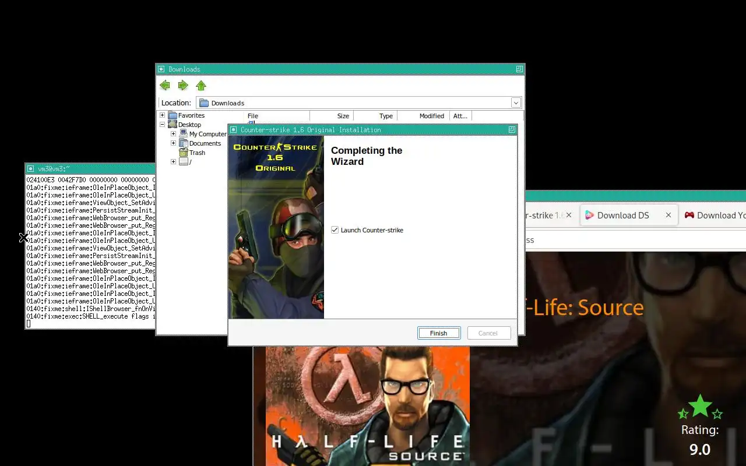Switch to the Download Yo... browser tab
Screen dimensions: 746x466
point(715,216)
